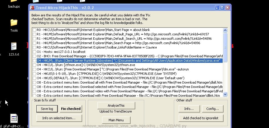Check the O4 CTFMON.EXE 'Default user' entry
The image size is (269, 128).
click(x=35, y=78)
